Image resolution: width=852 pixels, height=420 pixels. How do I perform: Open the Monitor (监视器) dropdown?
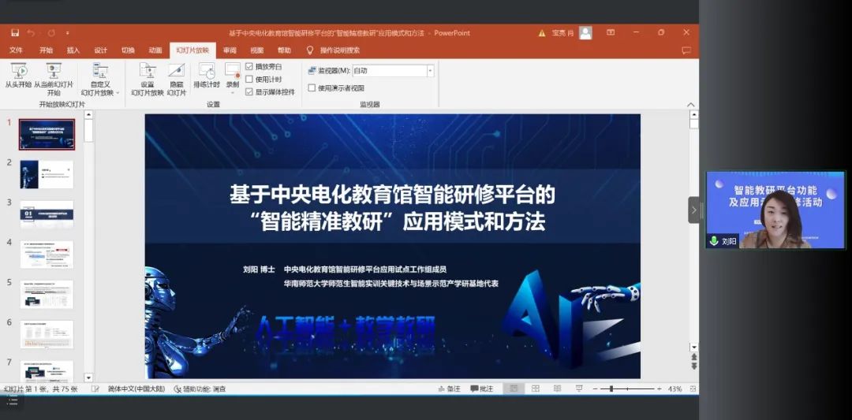(x=430, y=71)
